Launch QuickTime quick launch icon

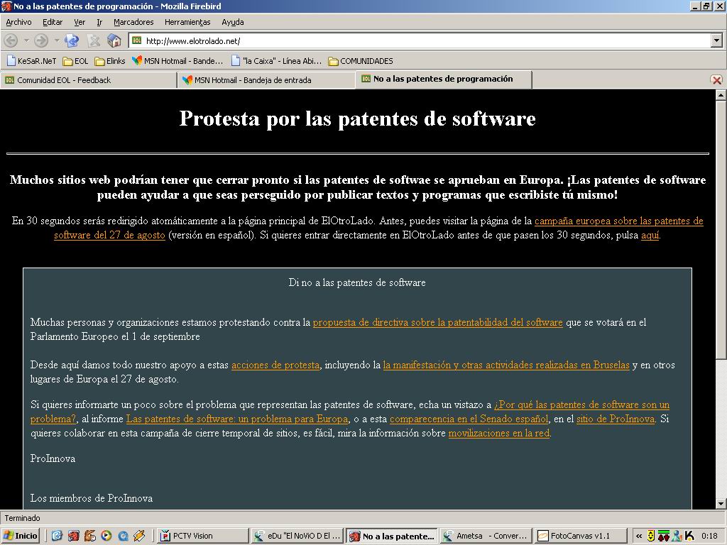pos(122,536)
